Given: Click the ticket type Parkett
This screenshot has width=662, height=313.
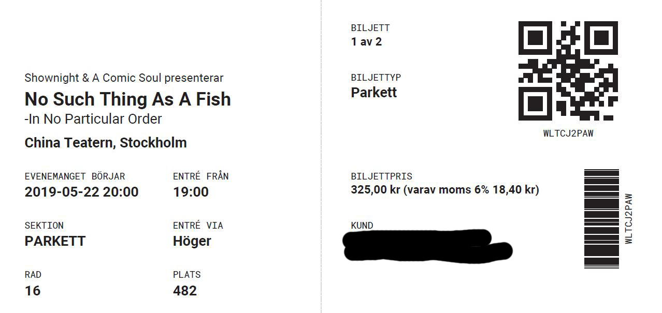Looking at the screenshot, I should 374,93.
